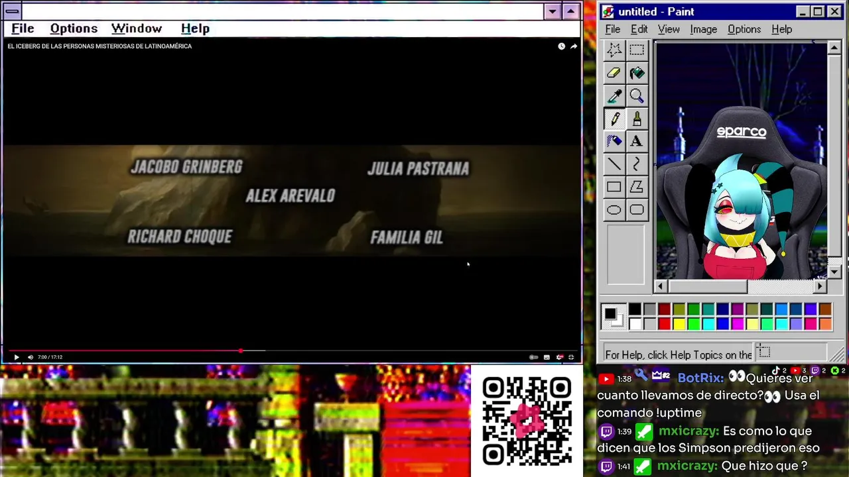Select the orange palette swatch
The image size is (849, 477).
click(825, 323)
